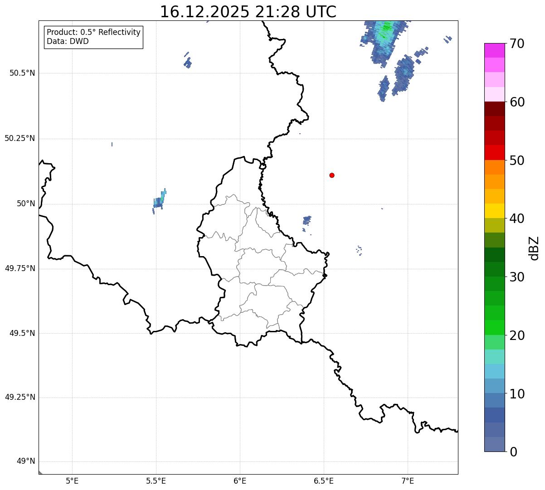Image resolution: width=545 pixels, height=490 pixels.
Task: Click the longitude label 6°E
Action: (240, 480)
